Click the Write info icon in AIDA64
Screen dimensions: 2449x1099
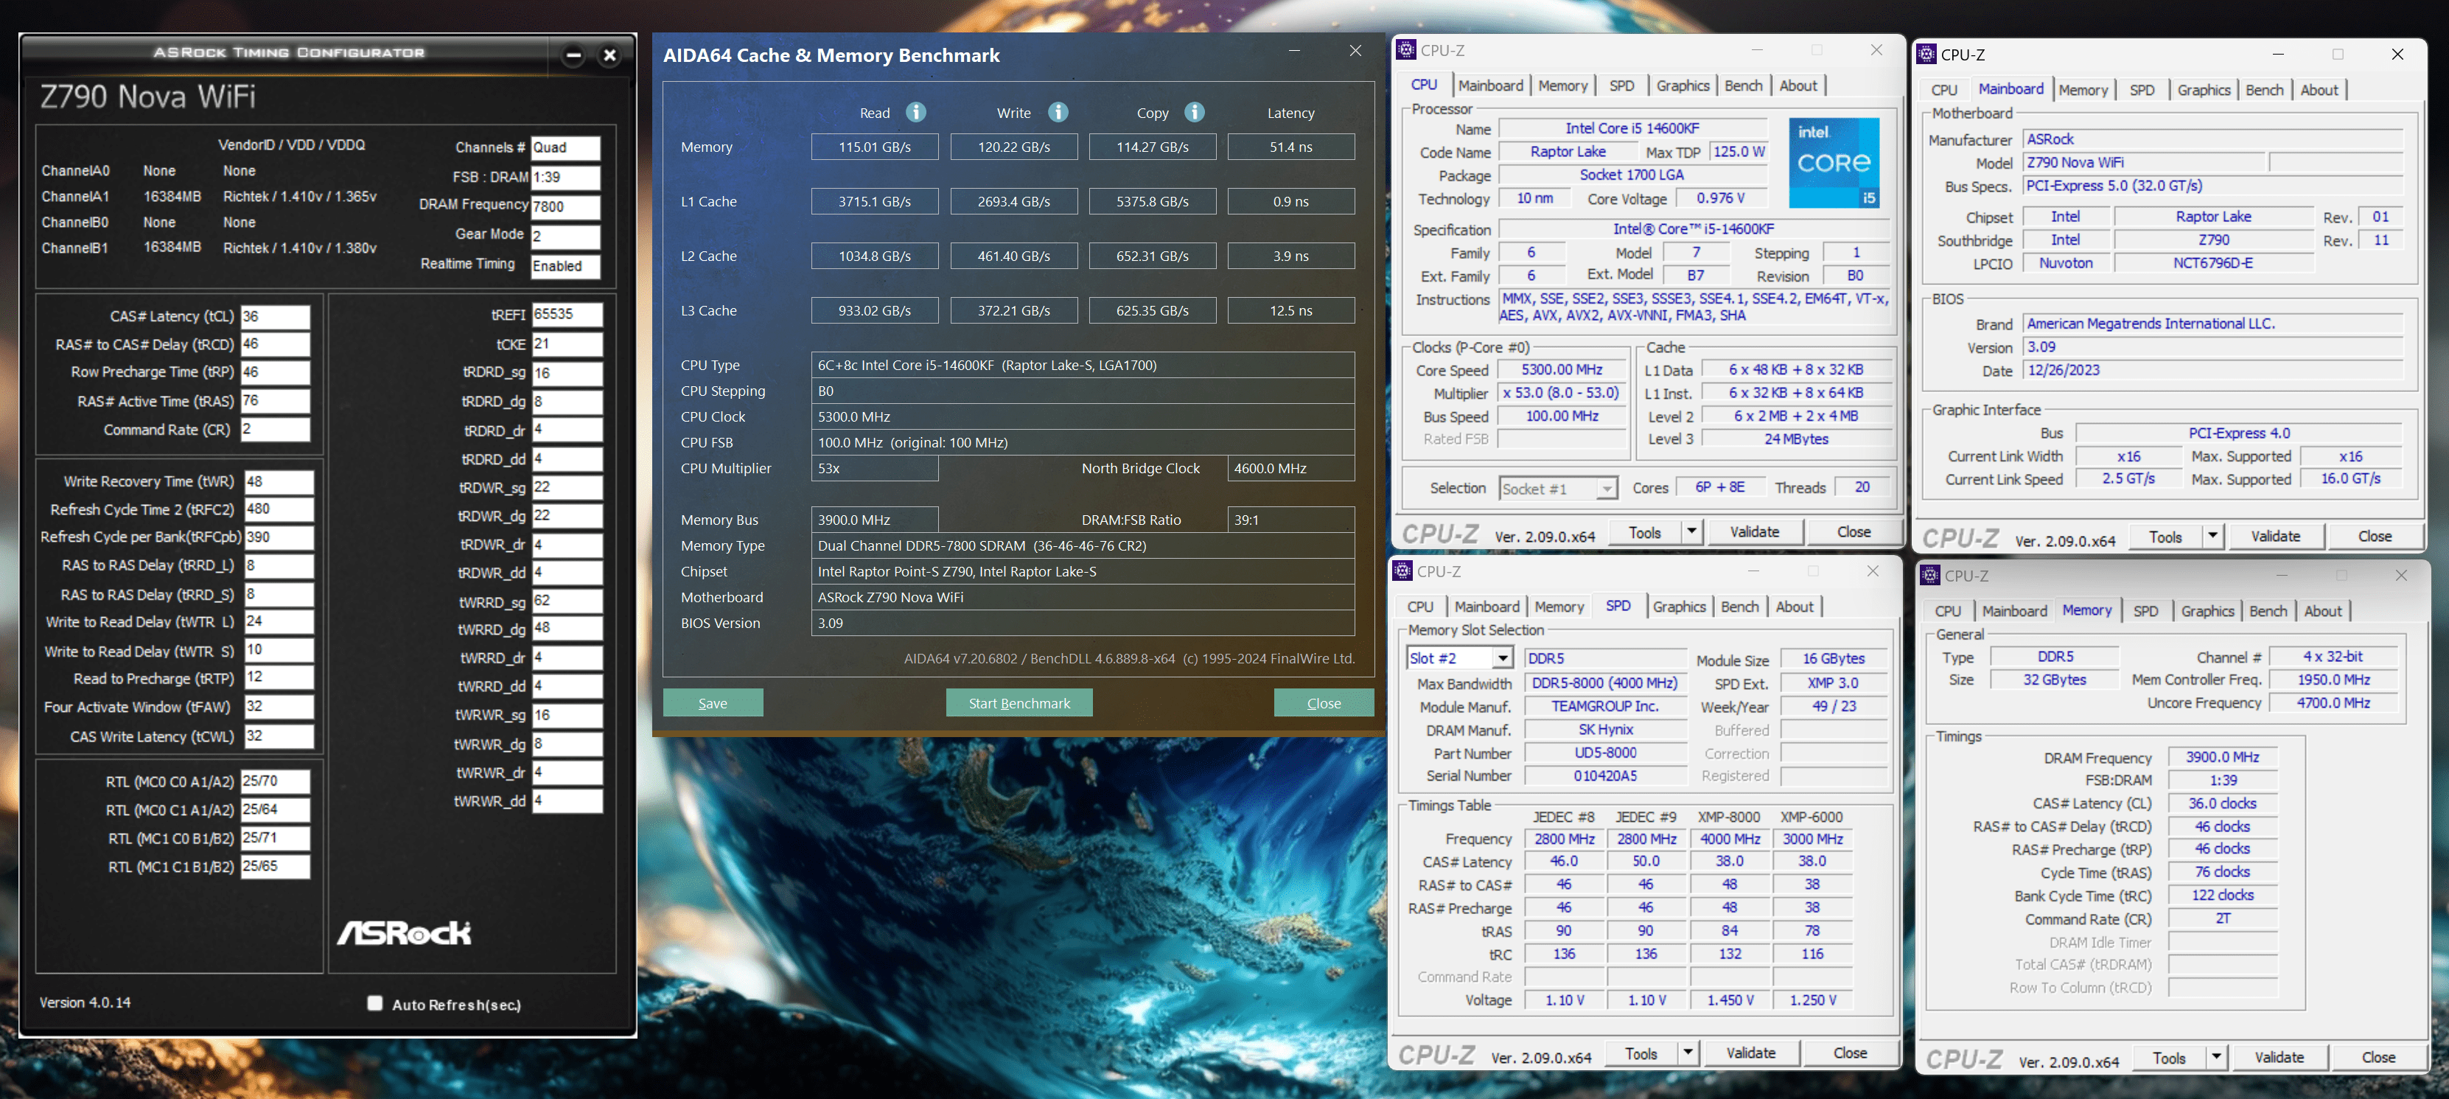point(1057,112)
